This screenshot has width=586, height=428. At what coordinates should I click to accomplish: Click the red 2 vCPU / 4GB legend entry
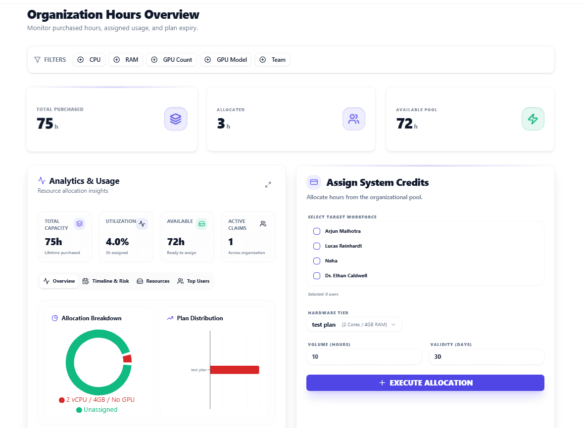pyautogui.click(x=97, y=400)
